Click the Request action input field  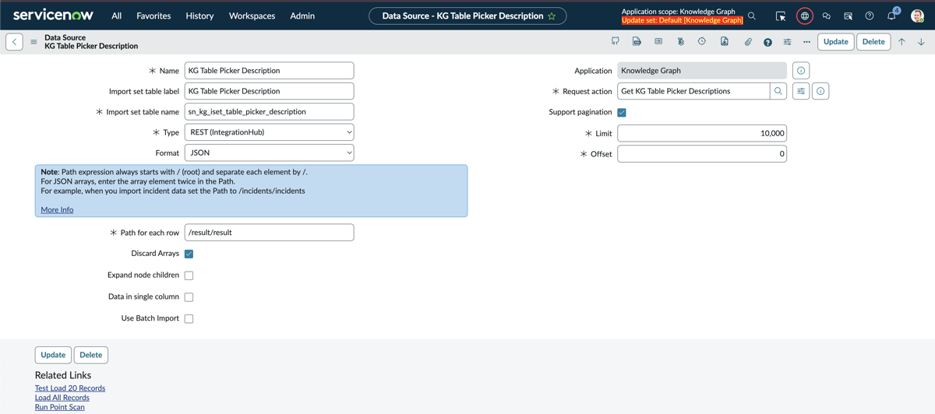pos(693,91)
